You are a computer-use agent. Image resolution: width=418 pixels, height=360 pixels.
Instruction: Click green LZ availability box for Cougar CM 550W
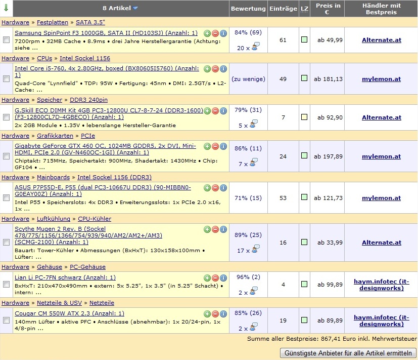pyautogui.click(x=304, y=320)
